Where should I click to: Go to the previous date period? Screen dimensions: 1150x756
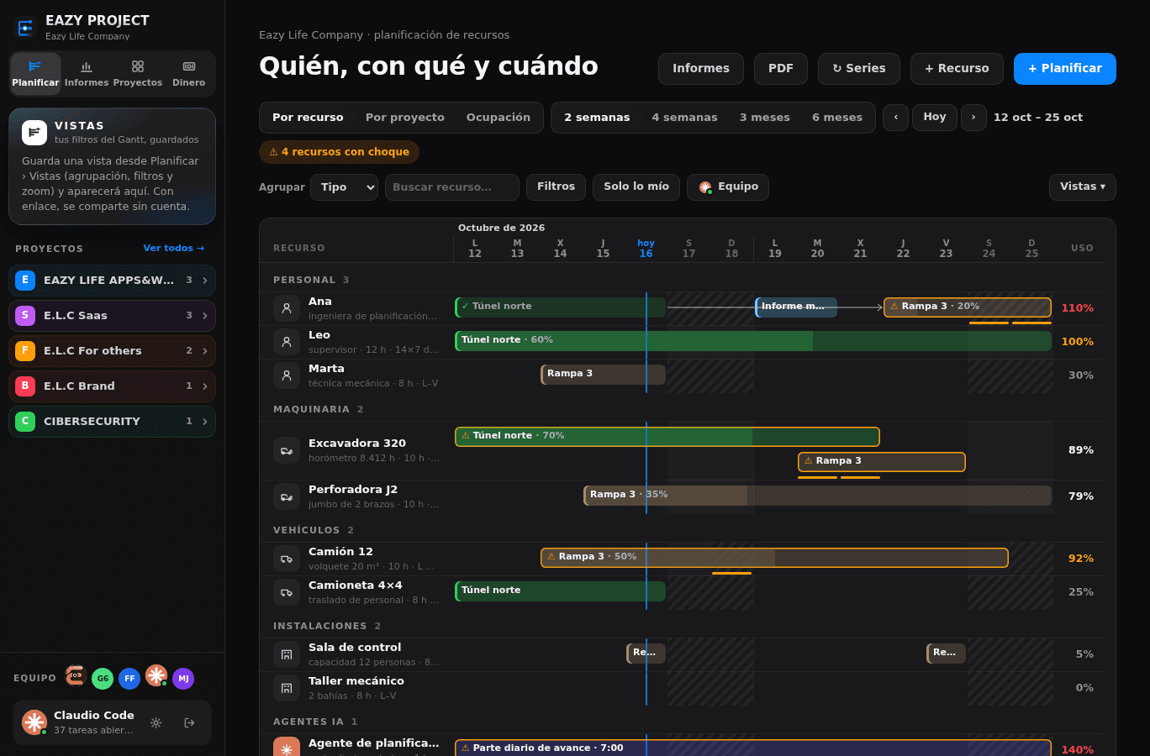coord(895,118)
